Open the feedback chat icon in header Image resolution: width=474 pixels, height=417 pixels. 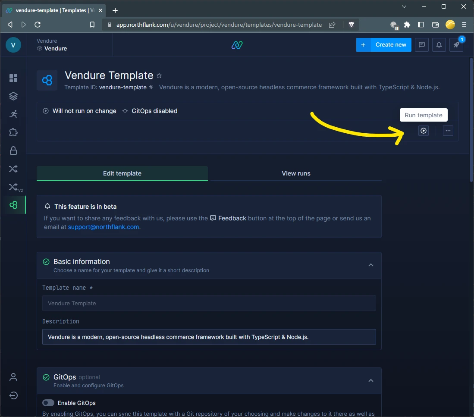(x=422, y=45)
